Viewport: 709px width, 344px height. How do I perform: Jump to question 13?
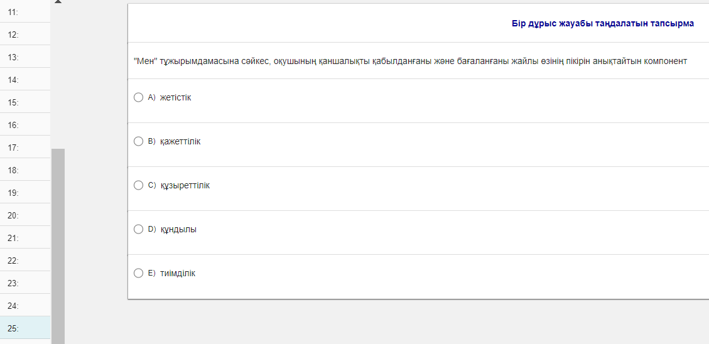25,57
